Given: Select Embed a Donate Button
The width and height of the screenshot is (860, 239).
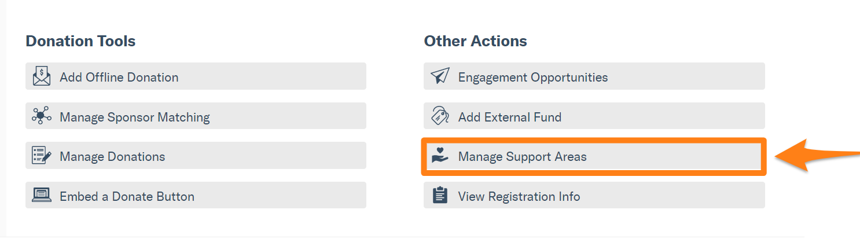Looking at the screenshot, I should tap(196, 196).
